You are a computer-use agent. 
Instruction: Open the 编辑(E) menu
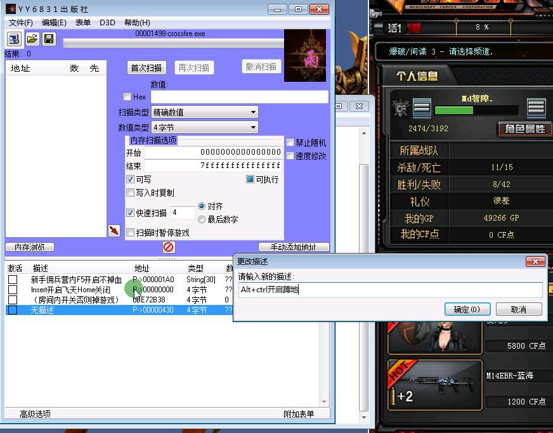(54, 23)
